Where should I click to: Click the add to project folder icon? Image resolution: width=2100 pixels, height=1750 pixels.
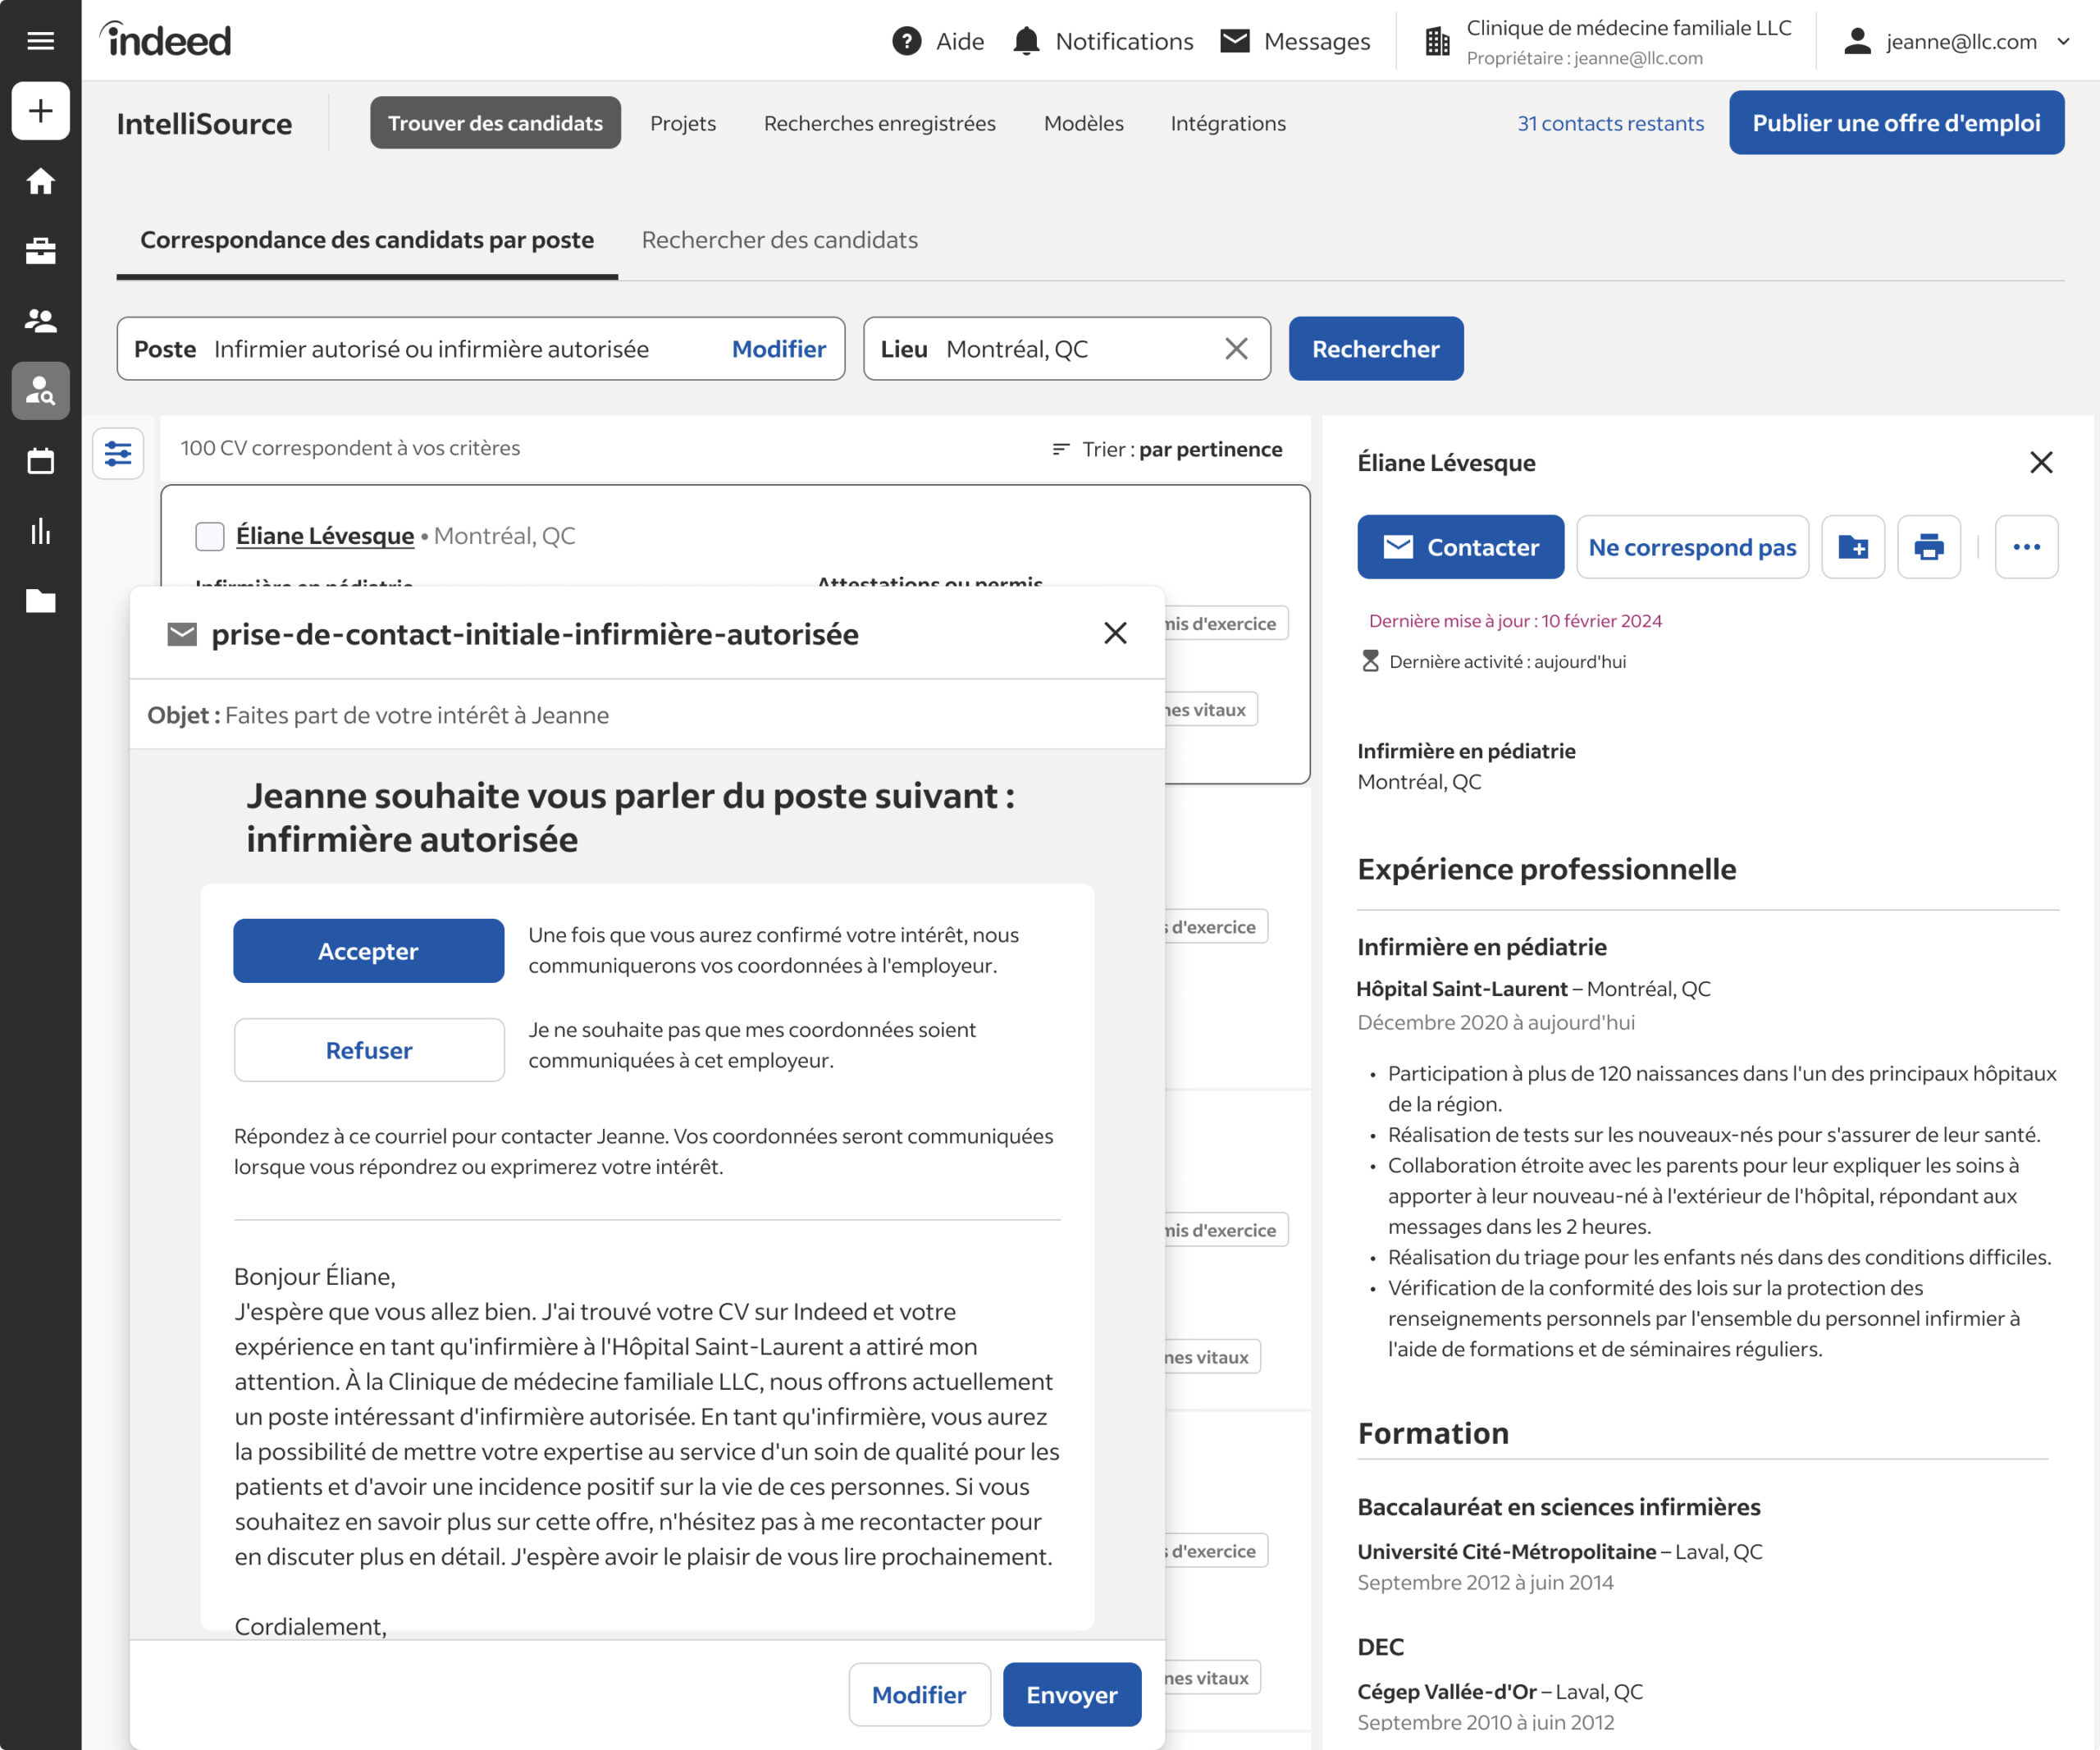point(1852,547)
